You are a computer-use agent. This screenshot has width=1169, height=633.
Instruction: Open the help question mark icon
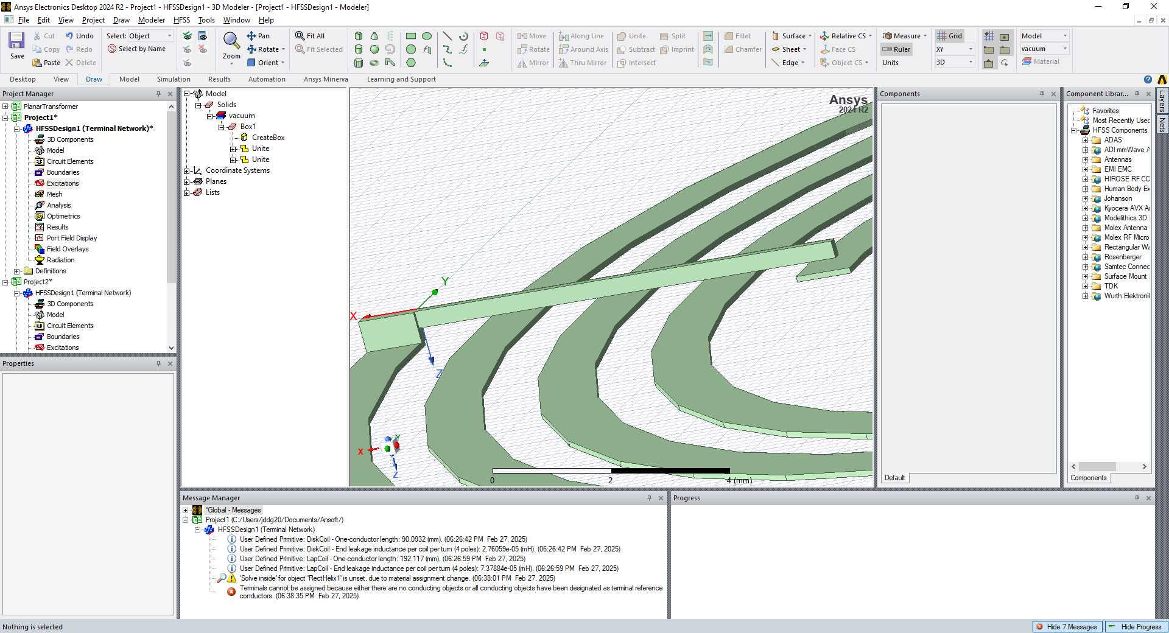1148,80
